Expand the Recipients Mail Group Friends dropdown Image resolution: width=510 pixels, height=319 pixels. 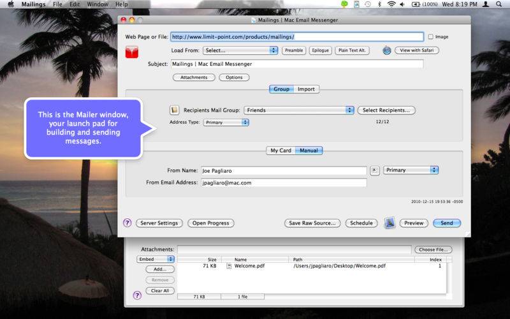pos(298,110)
